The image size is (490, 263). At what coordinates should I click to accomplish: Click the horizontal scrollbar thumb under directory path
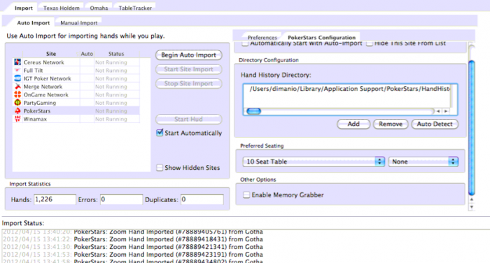pos(253,111)
